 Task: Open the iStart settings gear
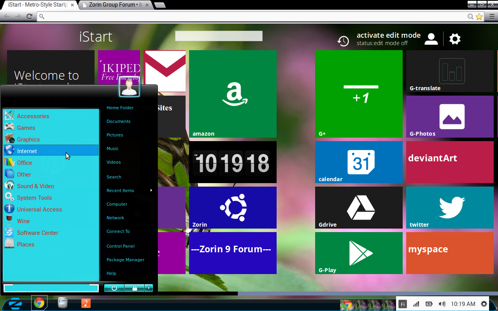tap(455, 39)
